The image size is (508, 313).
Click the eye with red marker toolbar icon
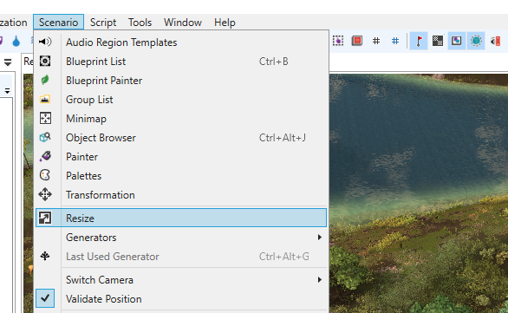[495, 41]
